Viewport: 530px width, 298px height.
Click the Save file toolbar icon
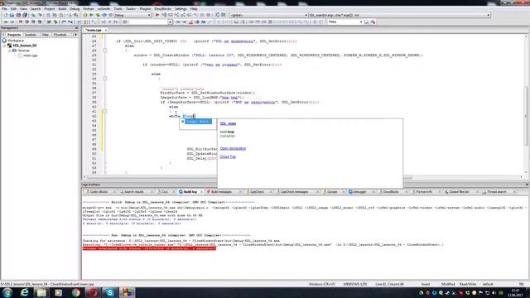coord(18,15)
